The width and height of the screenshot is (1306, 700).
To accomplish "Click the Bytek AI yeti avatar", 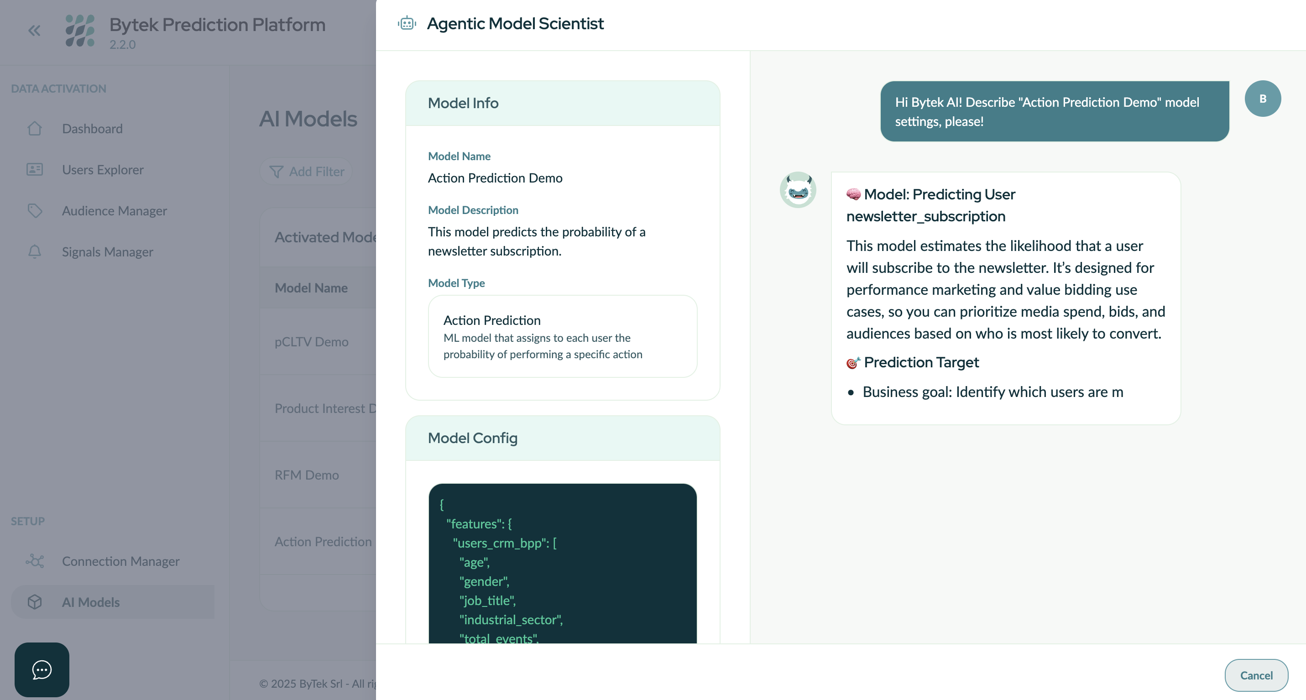I will (798, 190).
